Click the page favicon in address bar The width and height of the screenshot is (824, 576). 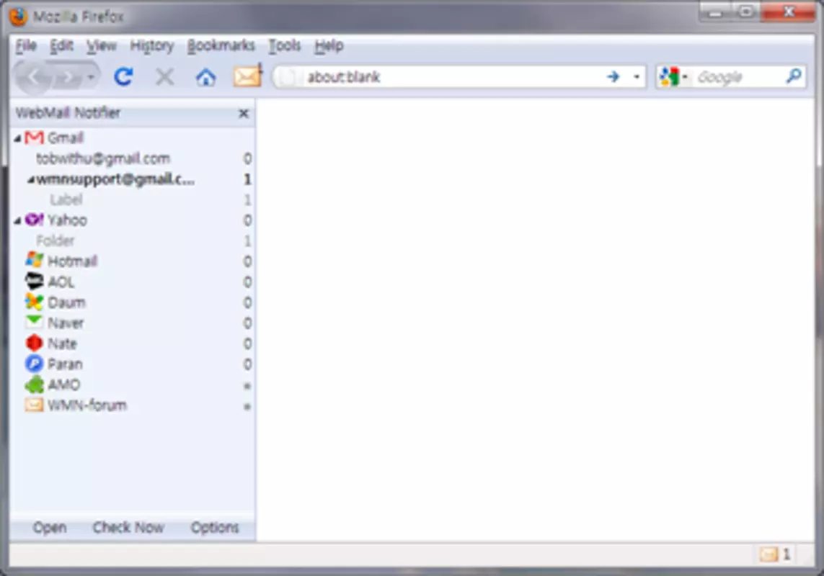287,77
